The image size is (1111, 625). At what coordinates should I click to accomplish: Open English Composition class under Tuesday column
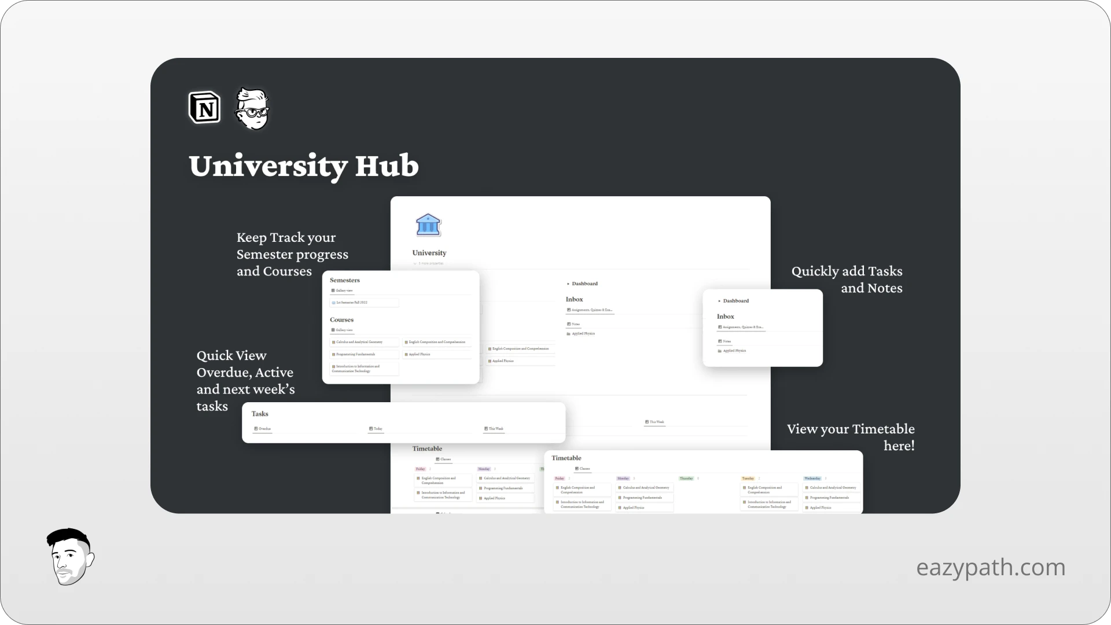769,490
